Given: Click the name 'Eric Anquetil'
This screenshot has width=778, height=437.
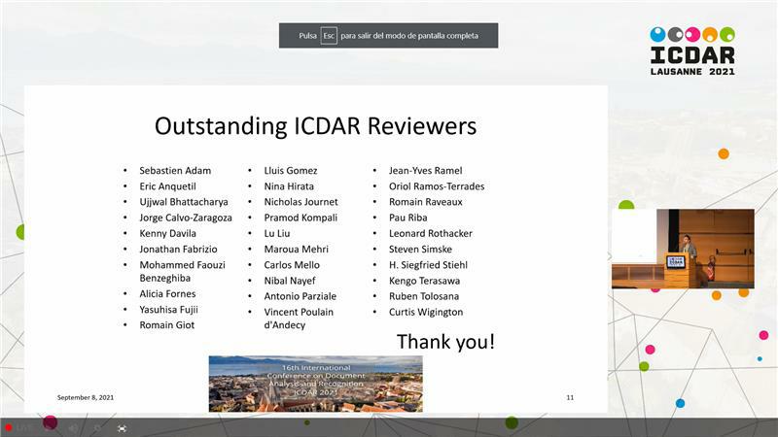Looking at the screenshot, I should tap(167, 186).
